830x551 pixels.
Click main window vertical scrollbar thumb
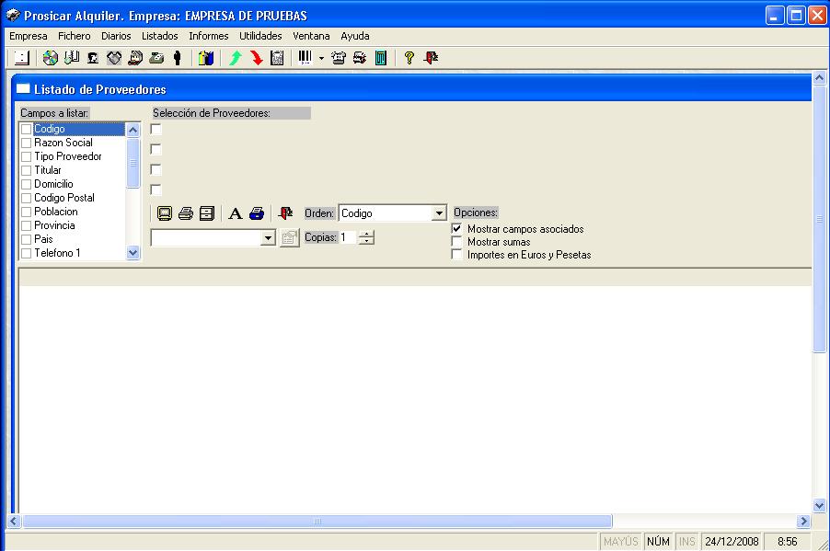tap(819, 219)
